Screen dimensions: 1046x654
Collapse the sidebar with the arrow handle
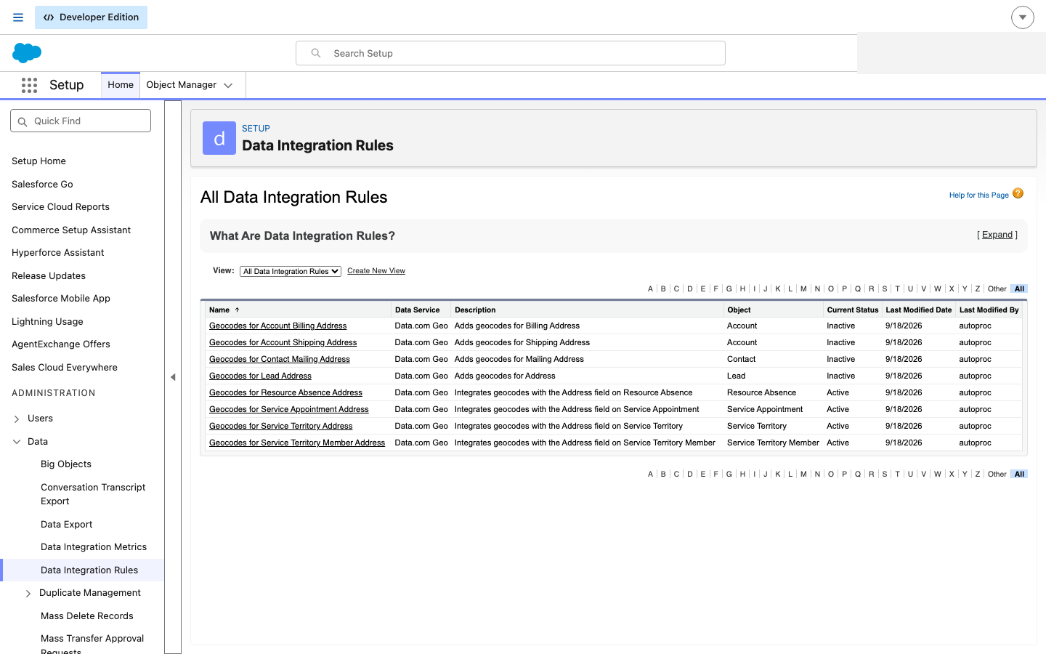pyautogui.click(x=173, y=377)
